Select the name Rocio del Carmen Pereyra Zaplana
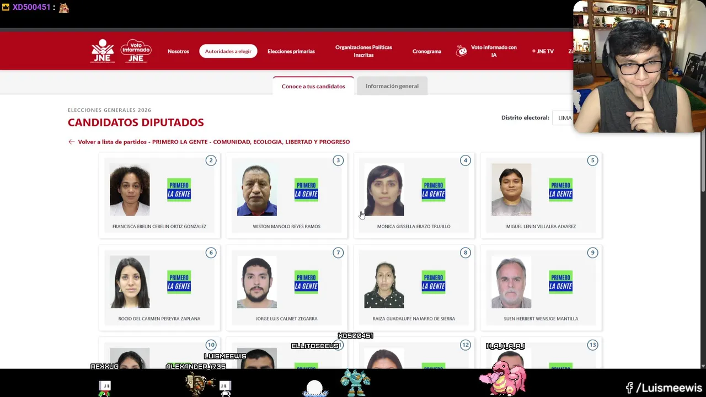Image resolution: width=706 pixels, height=397 pixels. 159,318
